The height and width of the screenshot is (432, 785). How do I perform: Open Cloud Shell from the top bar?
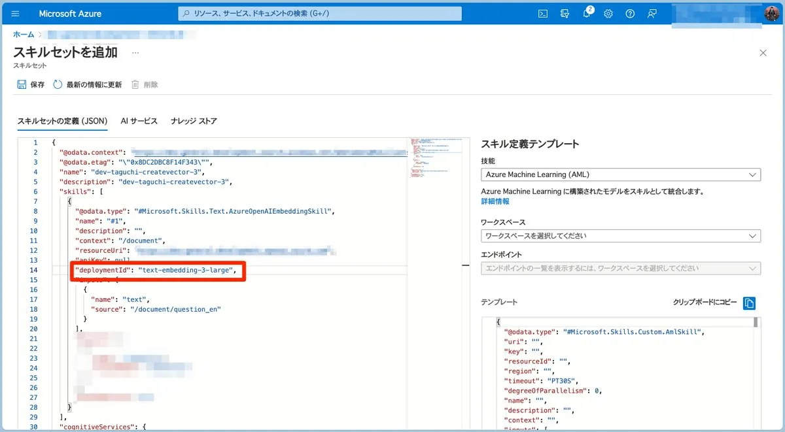[x=542, y=14]
